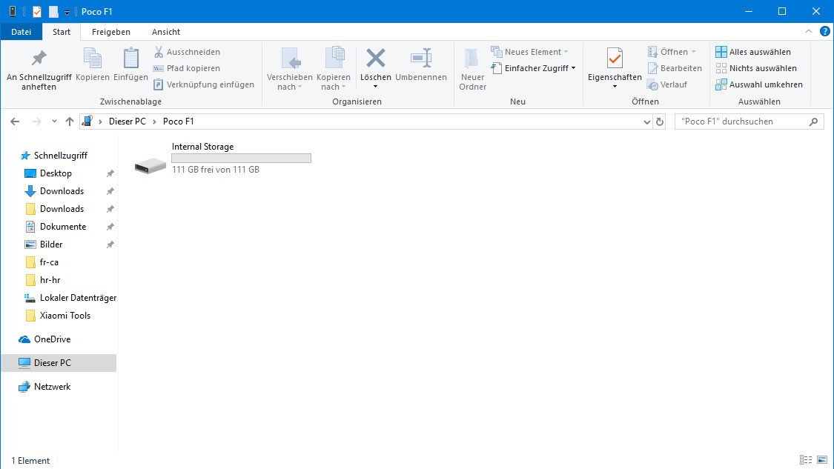Select Schnellzugriff in the navigation pane
Image resolution: width=834 pixels, height=469 pixels.
pyautogui.click(x=53, y=156)
